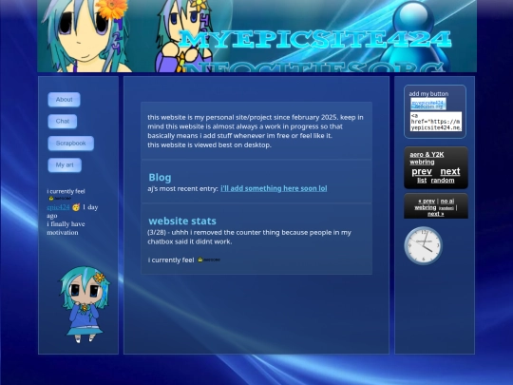Open the My art page
513x385 pixels.
[x=65, y=165]
